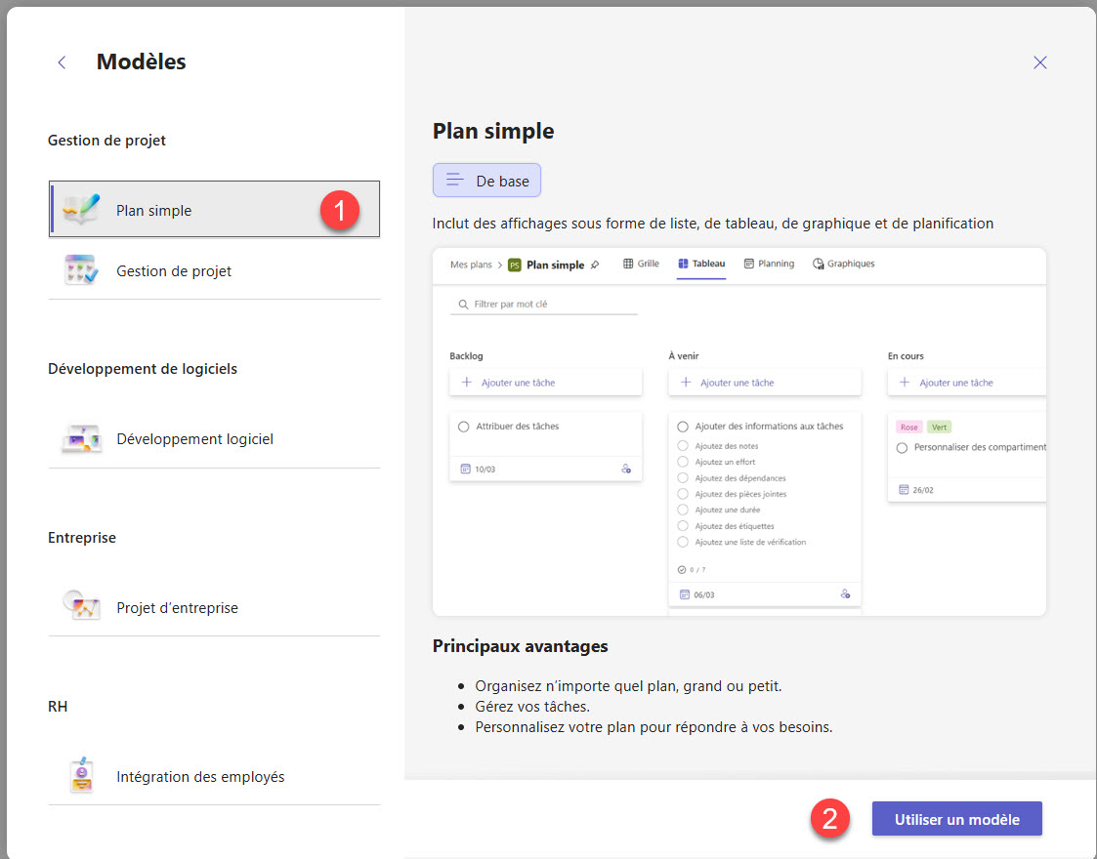Switch to the Grille tab
Viewport: 1097px width, 859px height.
[641, 264]
